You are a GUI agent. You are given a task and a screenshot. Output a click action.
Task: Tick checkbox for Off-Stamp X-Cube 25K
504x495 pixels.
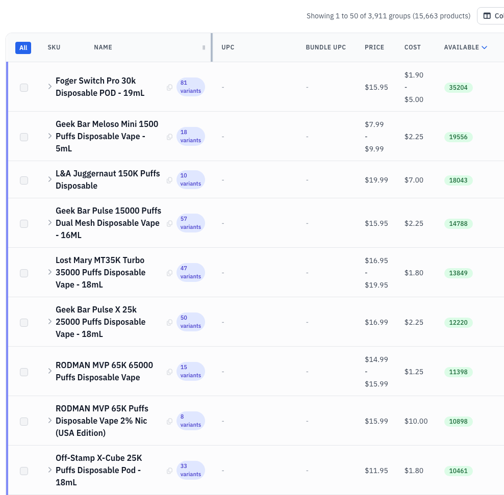[x=24, y=471]
